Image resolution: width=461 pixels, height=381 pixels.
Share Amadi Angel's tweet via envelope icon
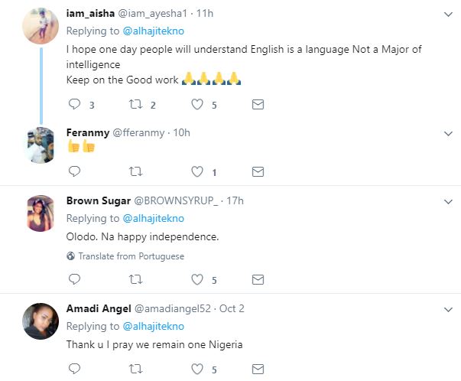pyautogui.click(x=258, y=370)
